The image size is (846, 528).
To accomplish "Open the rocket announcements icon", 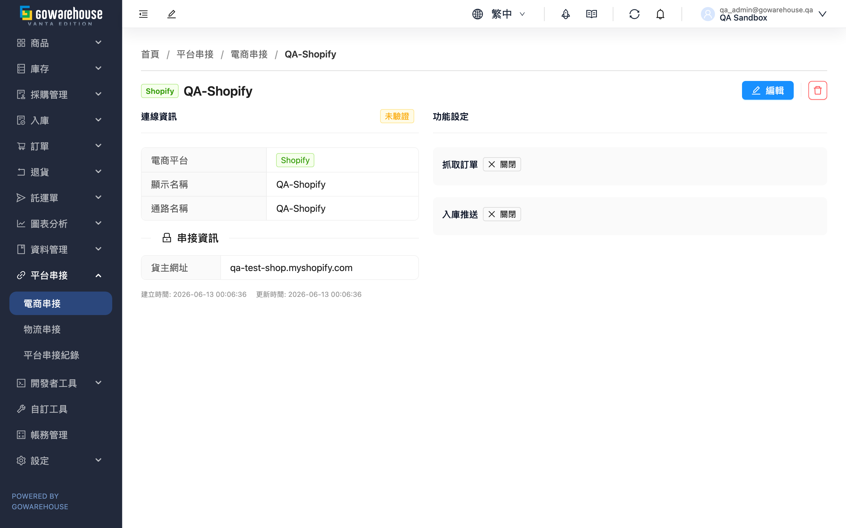I will pyautogui.click(x=565, y=14).
